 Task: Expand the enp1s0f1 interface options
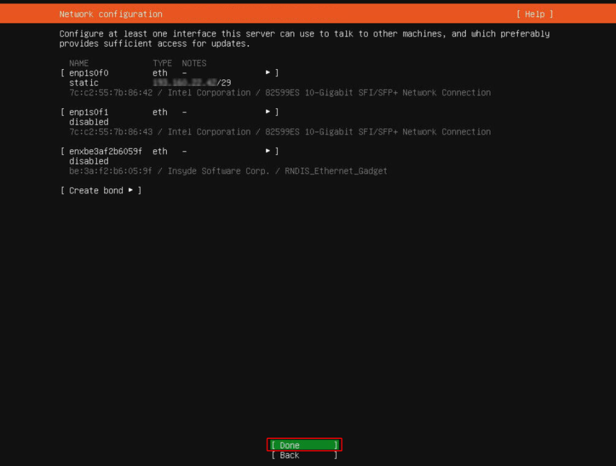[267, 112]
